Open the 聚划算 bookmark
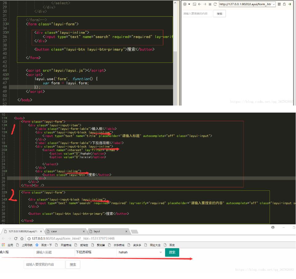 98,245
